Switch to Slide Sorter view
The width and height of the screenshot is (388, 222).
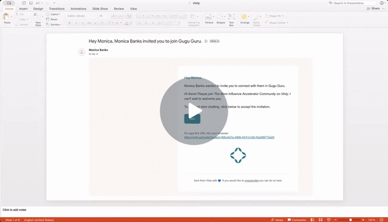coord(320,220)
